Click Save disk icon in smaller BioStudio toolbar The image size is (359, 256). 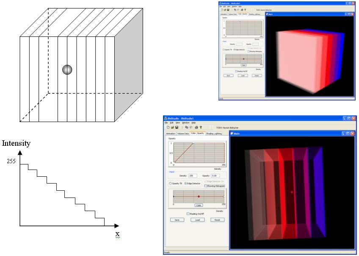pyautogui.click(x=228, y=10)
